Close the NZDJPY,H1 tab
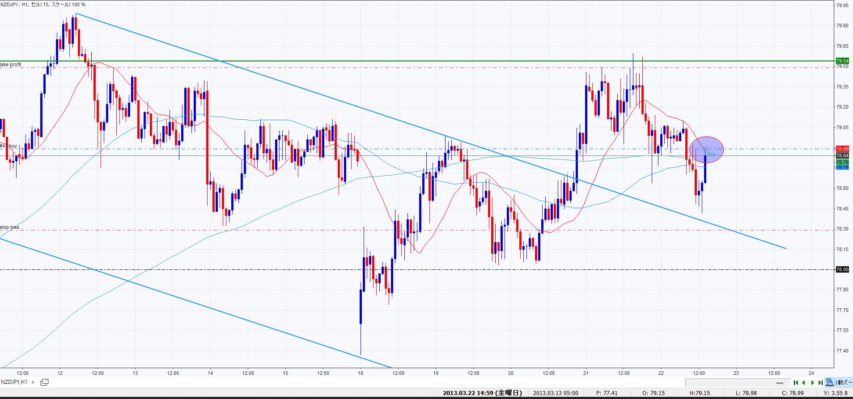 32,382
